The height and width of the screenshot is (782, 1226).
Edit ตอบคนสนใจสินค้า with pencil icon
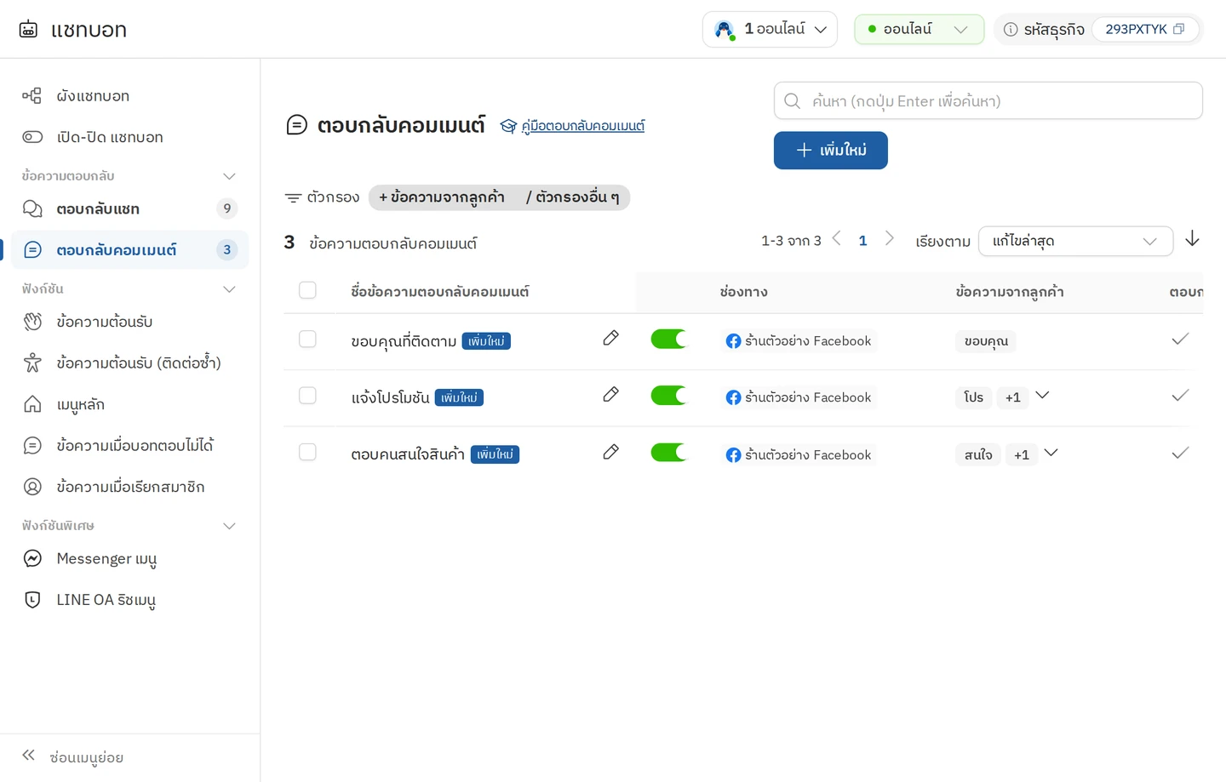click(x=610, y=453)
